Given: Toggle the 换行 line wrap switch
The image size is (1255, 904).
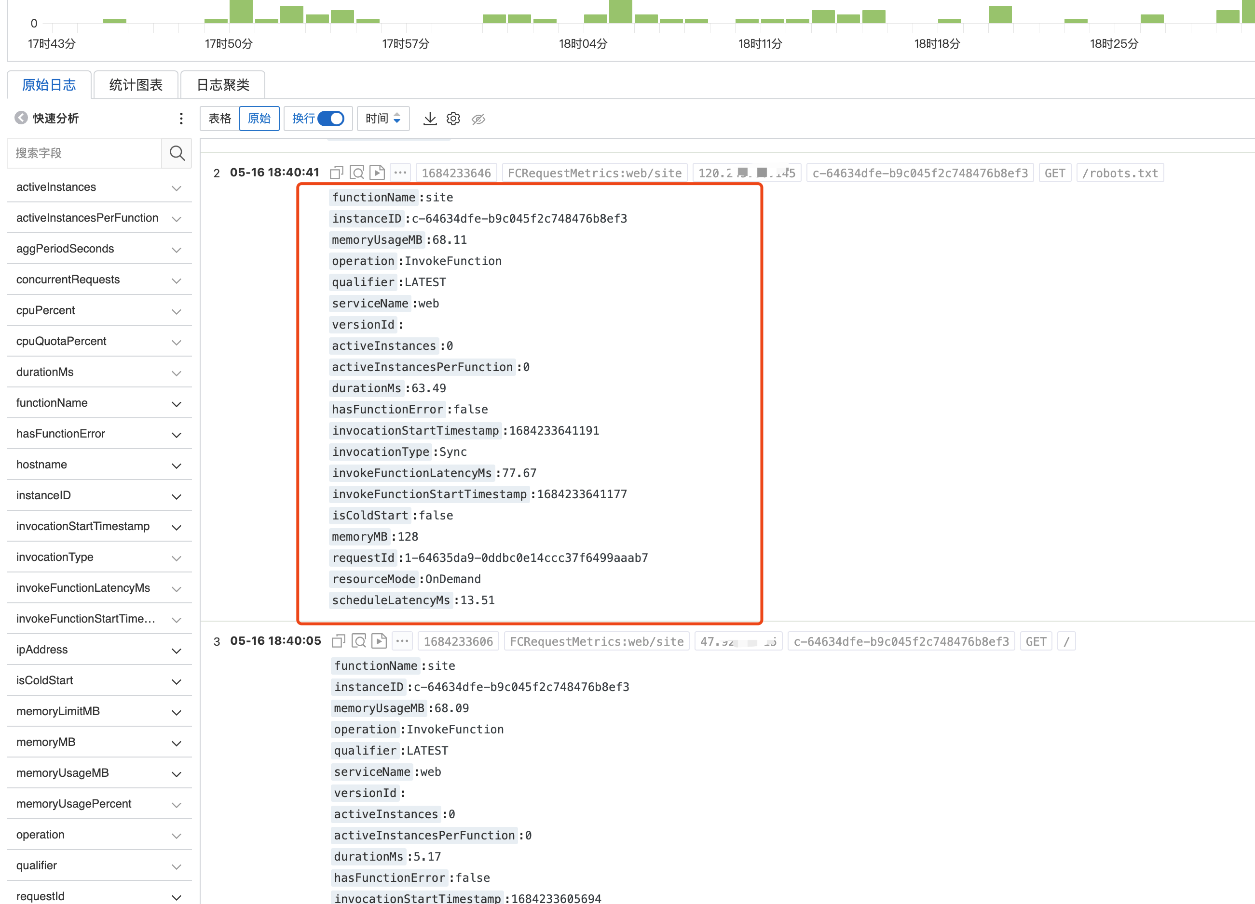Looking at the screenshot, I should [x=331, y=119].
